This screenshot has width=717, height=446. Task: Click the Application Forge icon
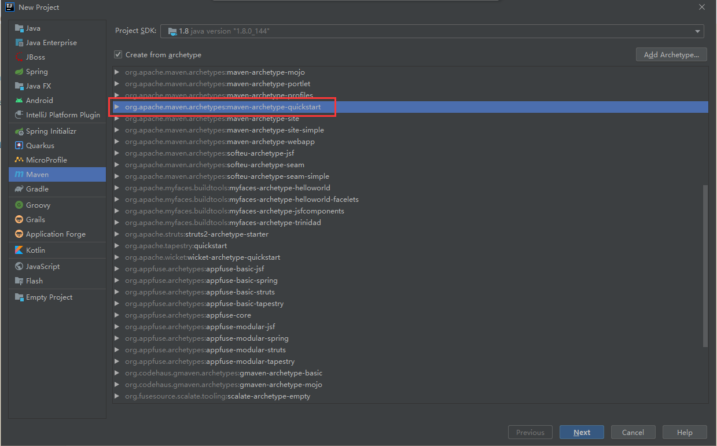(x=19, y=234)
